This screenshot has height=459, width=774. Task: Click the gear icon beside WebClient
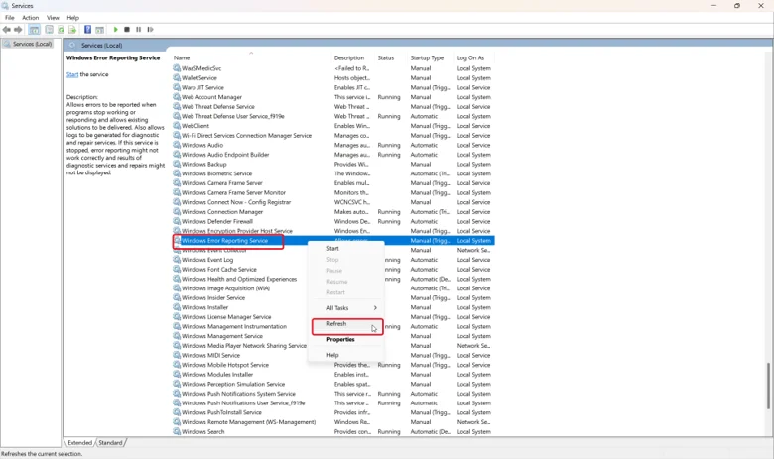point(177,126)
